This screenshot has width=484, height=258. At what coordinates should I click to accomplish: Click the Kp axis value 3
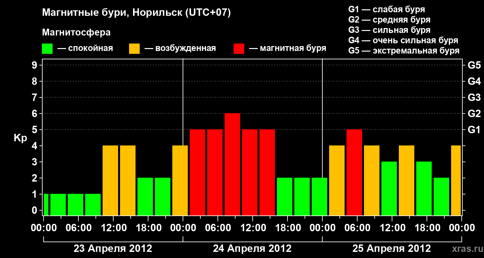pyautogui.click(x=35, y=162)
